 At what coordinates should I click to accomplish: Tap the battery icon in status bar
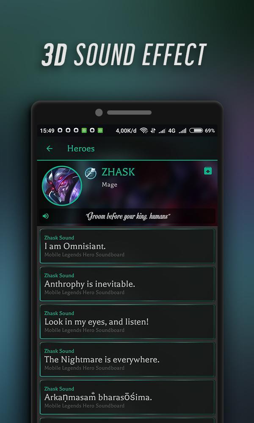pos(196,131)
